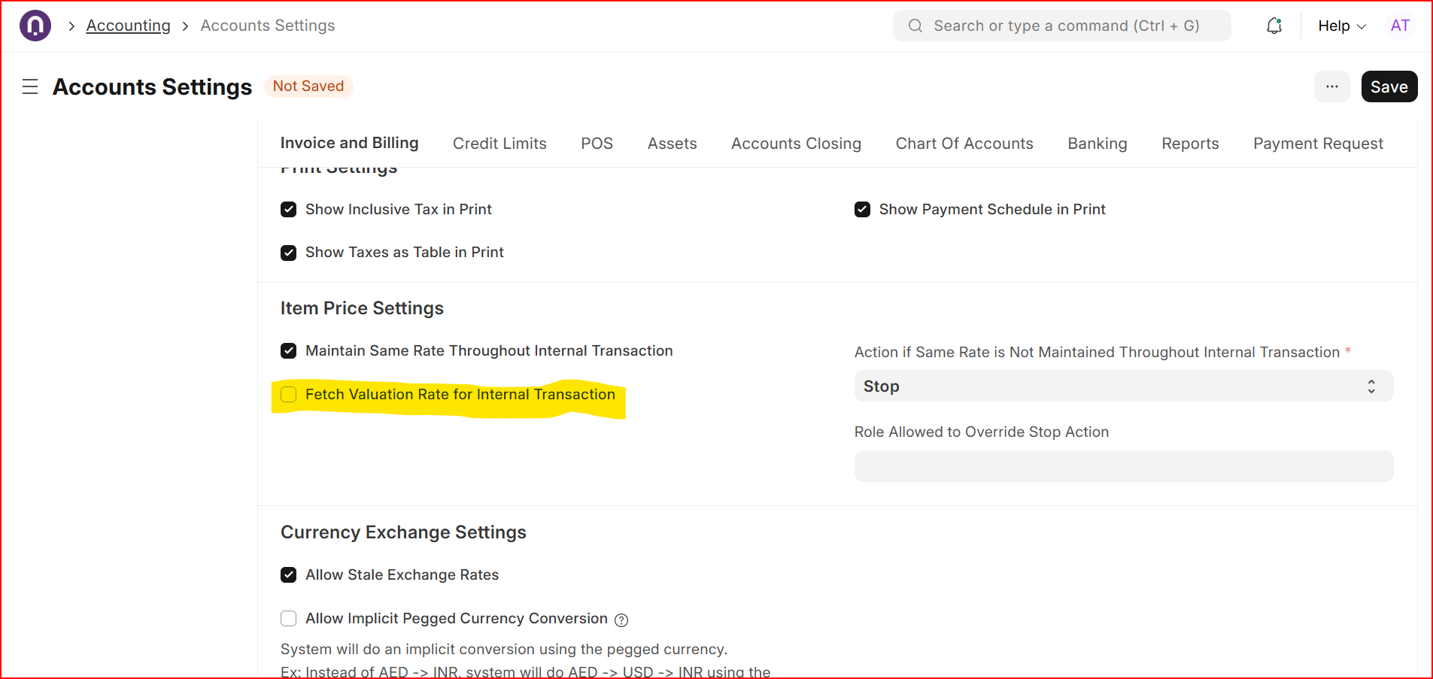The width and height of the screenshot is (1433, 679).
Task: Click the Role Allowed to Override field
Action: [1123, 466]
